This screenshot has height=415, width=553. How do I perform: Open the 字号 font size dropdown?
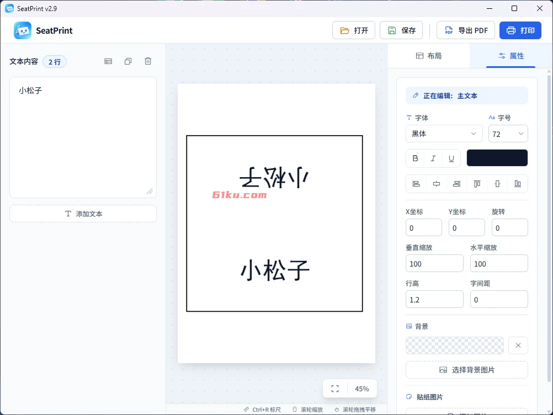[x=508, y=134]
